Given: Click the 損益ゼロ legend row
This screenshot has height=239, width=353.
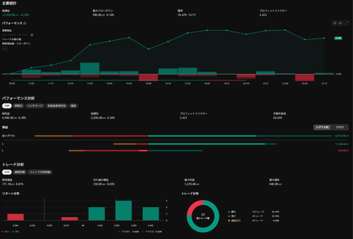Looking at the screenshot, I should (253, 220).
